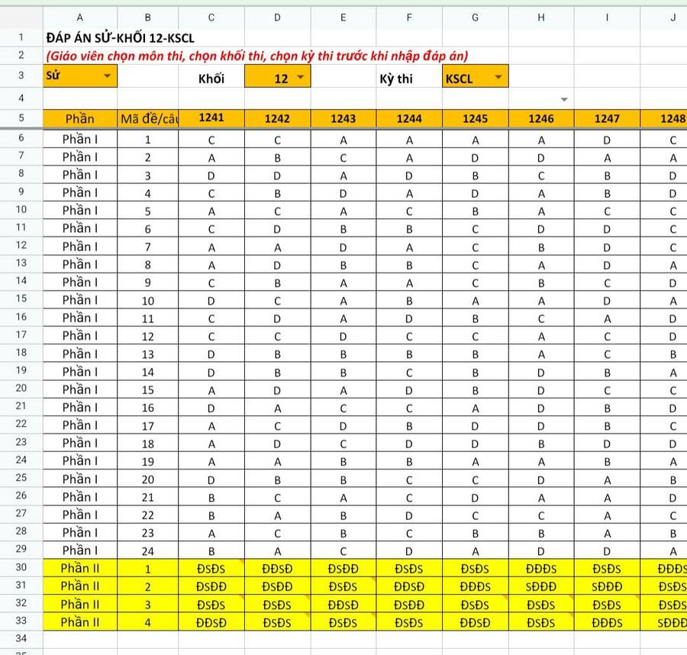Image resolution: width=687 pixels, height=655 pixels.
Task: Select the exam code 1245 header cell
Action: pos(475,118)
